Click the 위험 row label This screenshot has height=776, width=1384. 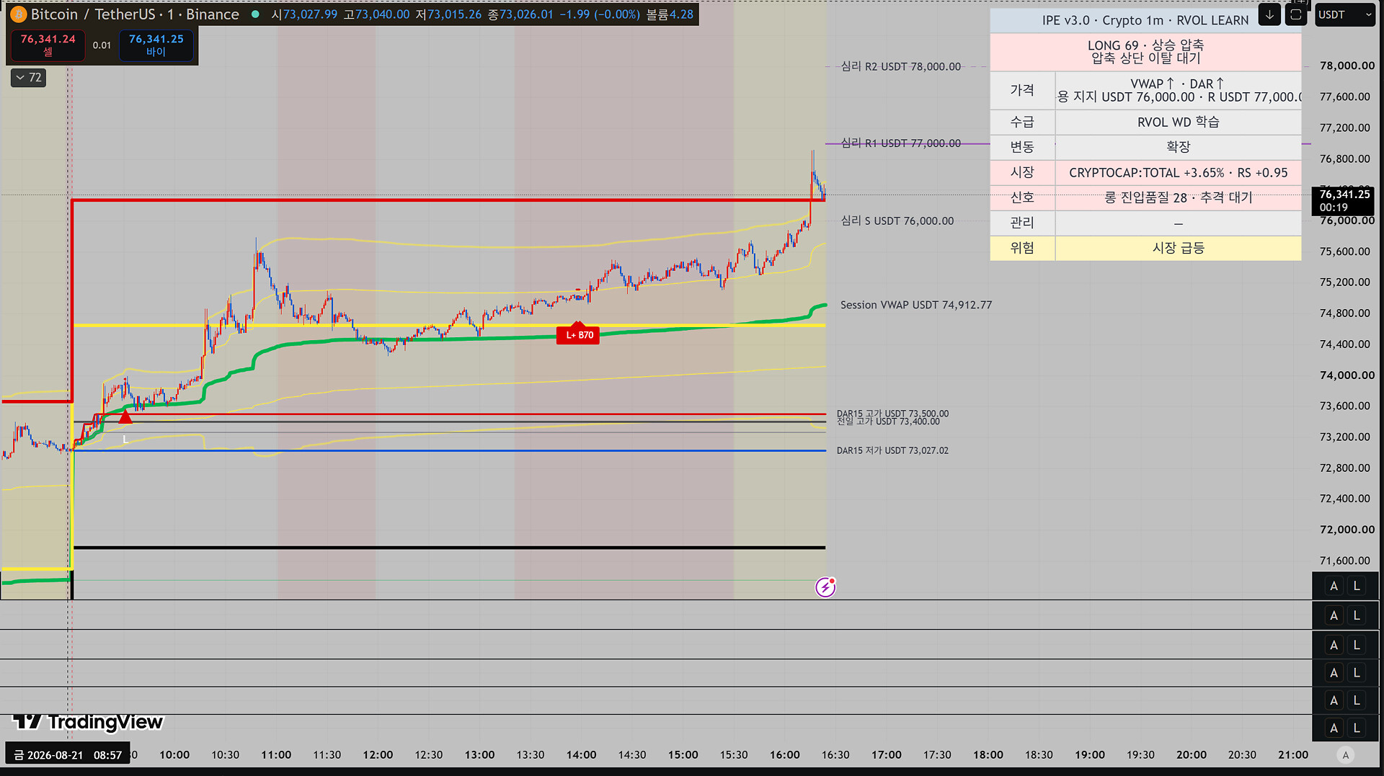click(1022, 248)
